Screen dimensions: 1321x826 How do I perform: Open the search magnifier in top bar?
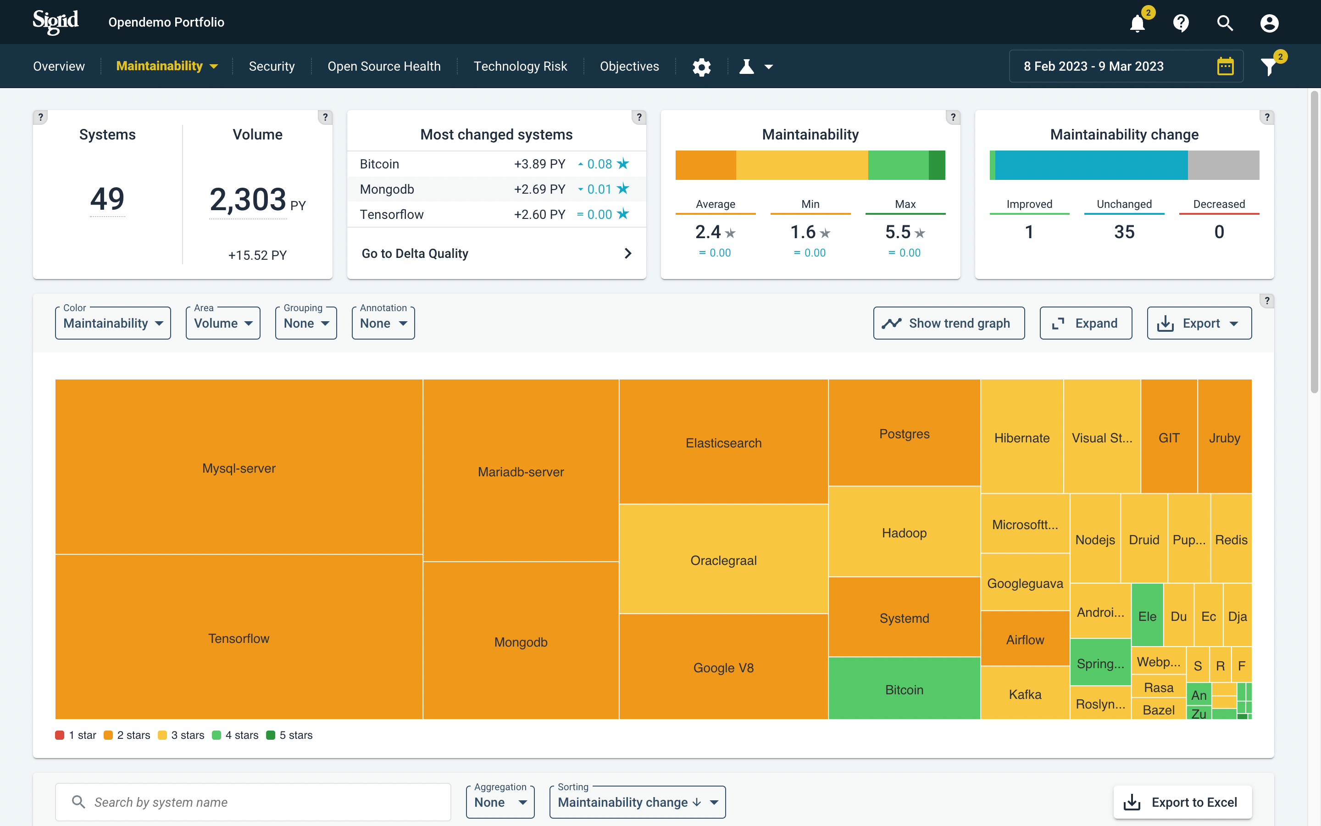click(1225, 23)
